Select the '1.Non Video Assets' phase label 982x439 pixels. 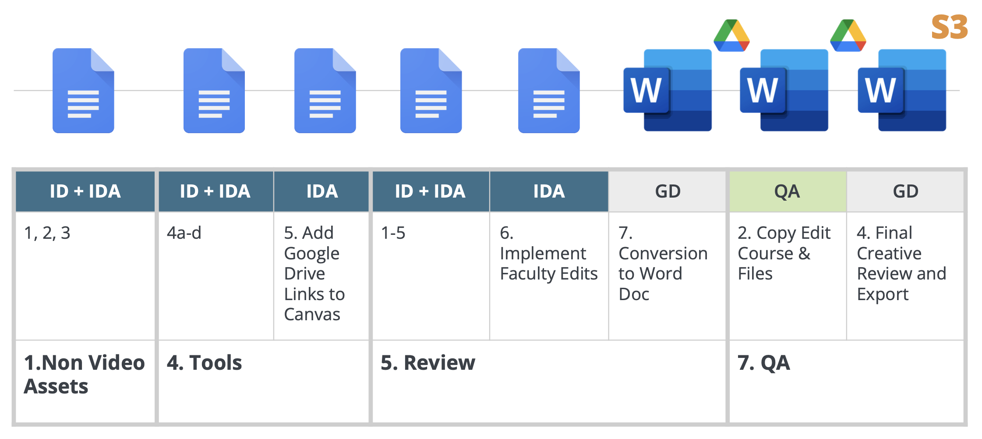(84, 375)
